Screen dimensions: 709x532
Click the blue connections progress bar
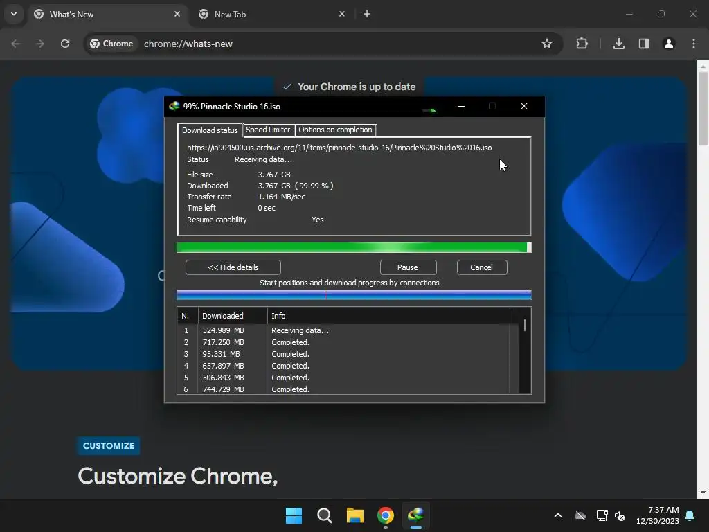354,295
